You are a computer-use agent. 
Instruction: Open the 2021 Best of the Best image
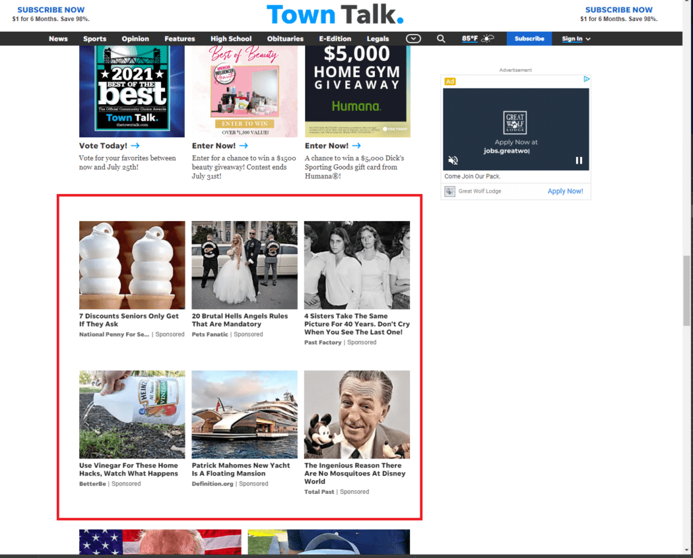pyautogui.click(x=132, y=91)
